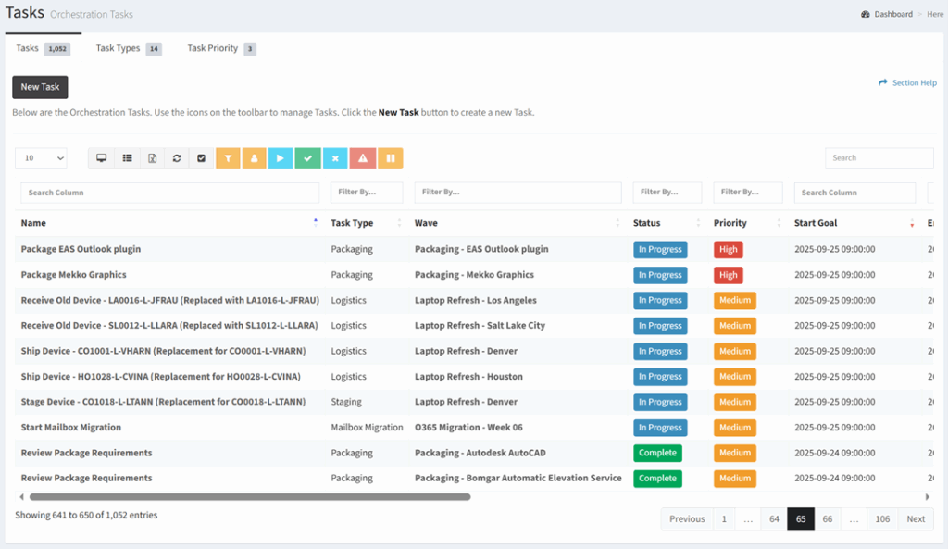948x549 pixels.
Task: Switch to the Task Priority tab
Action: [213, 48]
